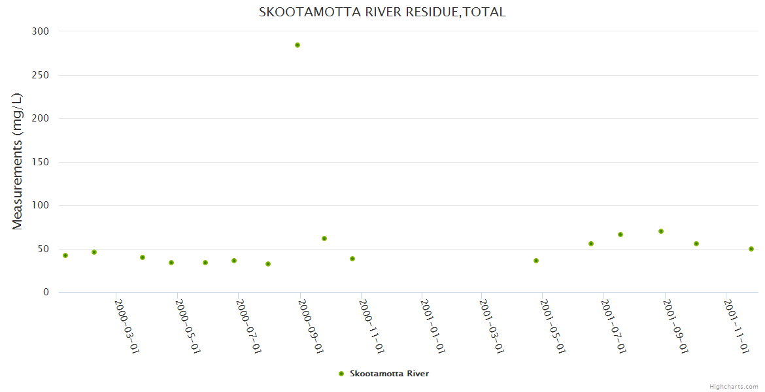This screenshot has width=765, height=392.
Task: Pick the data point just before 2001-07-01
Action: click(x=591, y=244)
